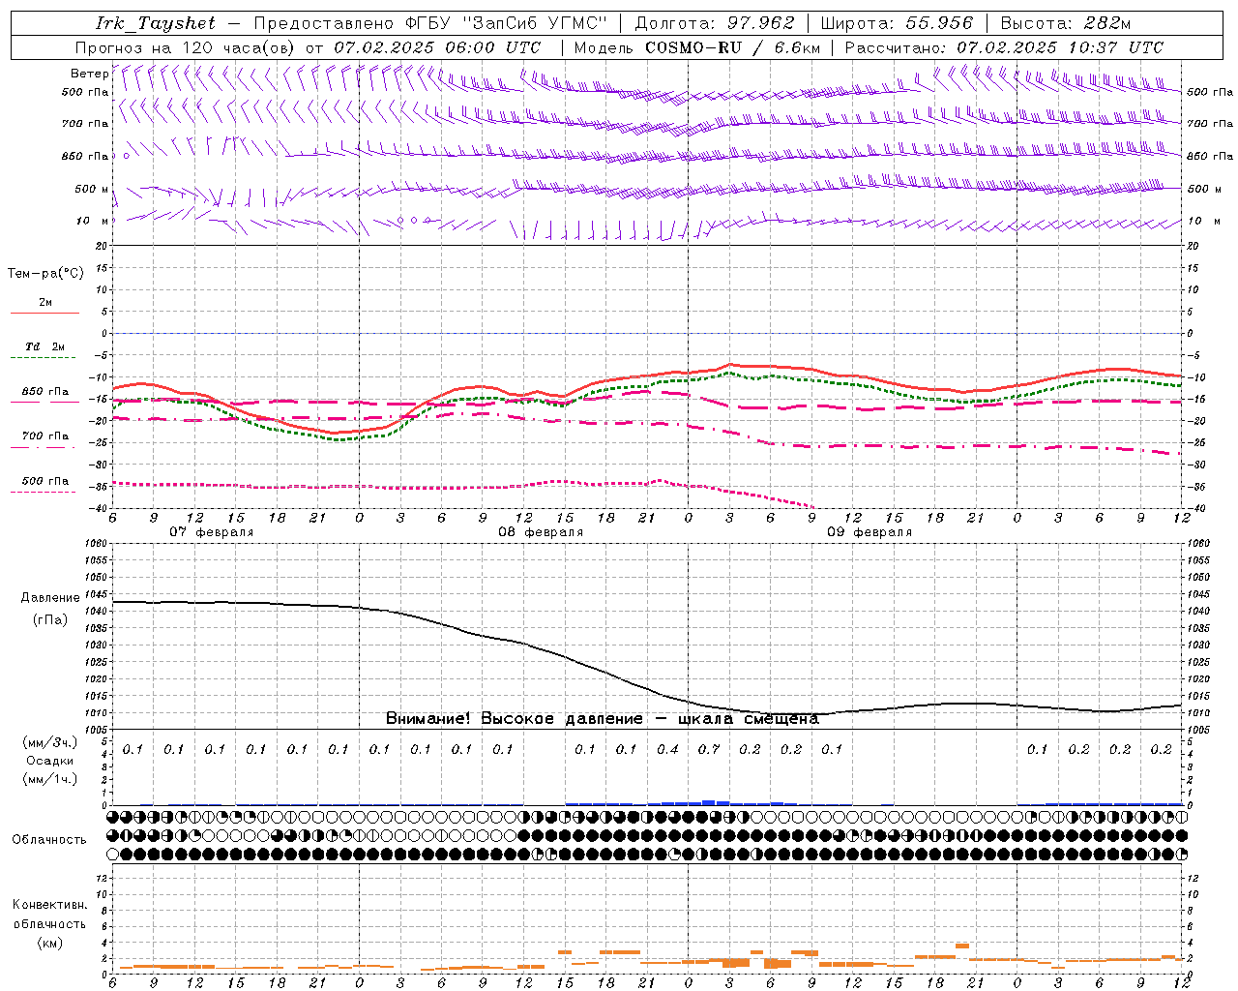1238x991 pixels.
Task: Click the station title Irk_Tayshet
Action: [x=155, y=23]
